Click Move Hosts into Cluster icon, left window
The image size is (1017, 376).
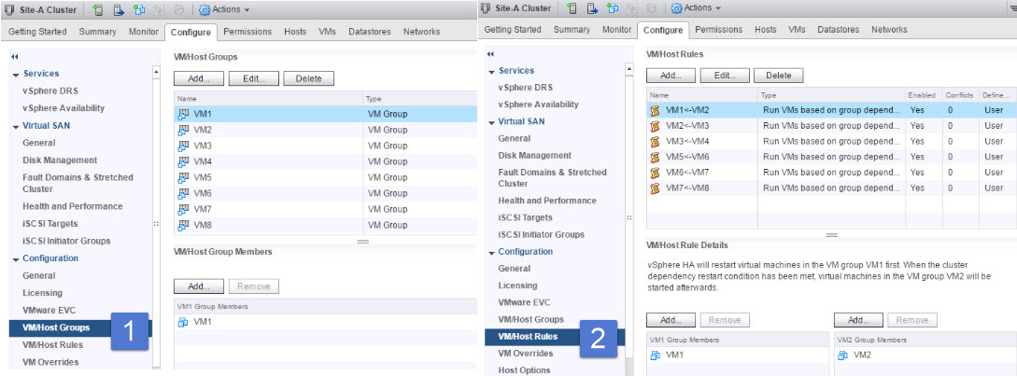[x=119, y=9]
